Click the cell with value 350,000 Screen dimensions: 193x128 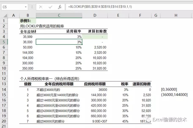pos(28,68)
